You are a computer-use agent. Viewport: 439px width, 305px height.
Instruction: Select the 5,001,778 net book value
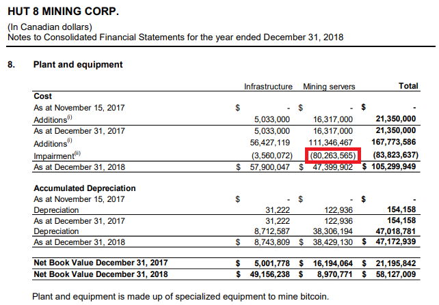click(272, 263)
